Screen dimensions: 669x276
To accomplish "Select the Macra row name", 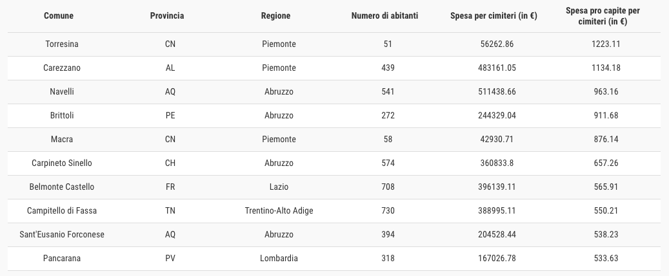I will coord(62,140).
